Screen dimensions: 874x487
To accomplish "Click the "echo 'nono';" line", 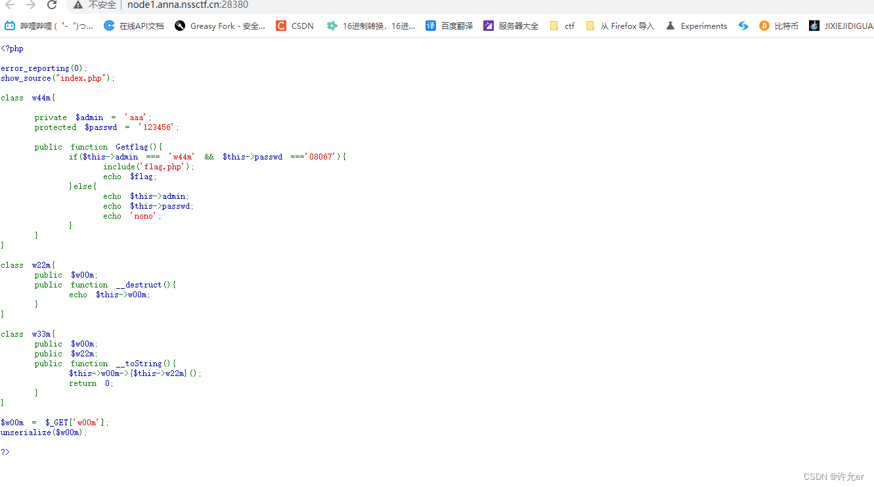I will [132, 216].
